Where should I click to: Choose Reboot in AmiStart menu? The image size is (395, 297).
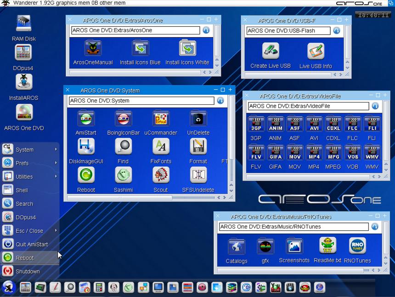pyautogui.click(x=30, y=257)
